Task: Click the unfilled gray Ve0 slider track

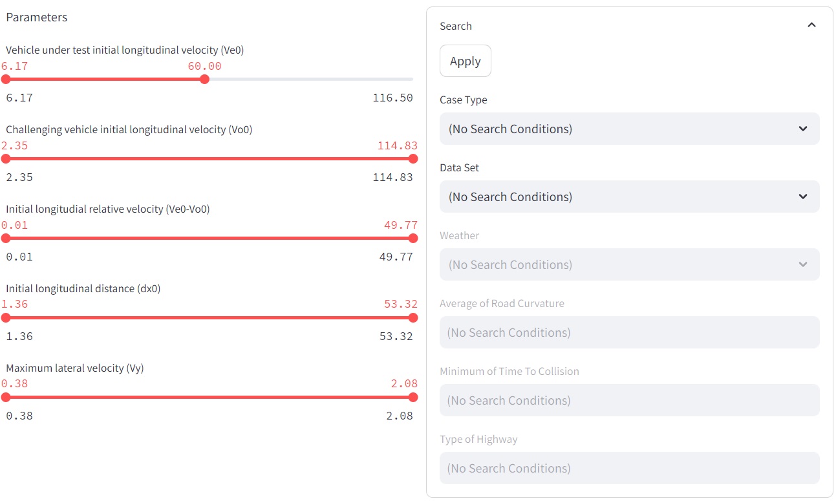Action: pos(310,79)
